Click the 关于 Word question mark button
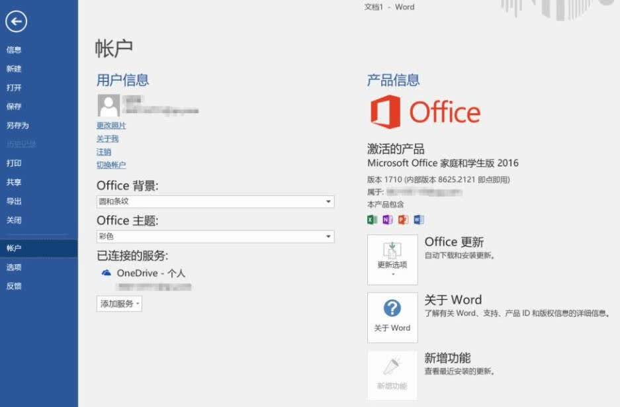The image size is (620, 407). (x=392, y=318)
